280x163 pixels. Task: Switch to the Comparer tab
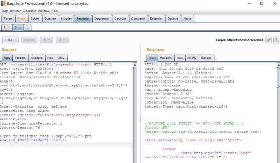[138, 18]
